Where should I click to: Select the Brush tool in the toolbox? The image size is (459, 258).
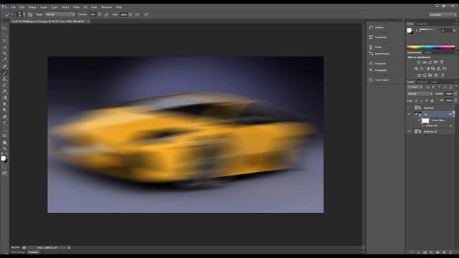pyautogui.click(x=4, y=72)
